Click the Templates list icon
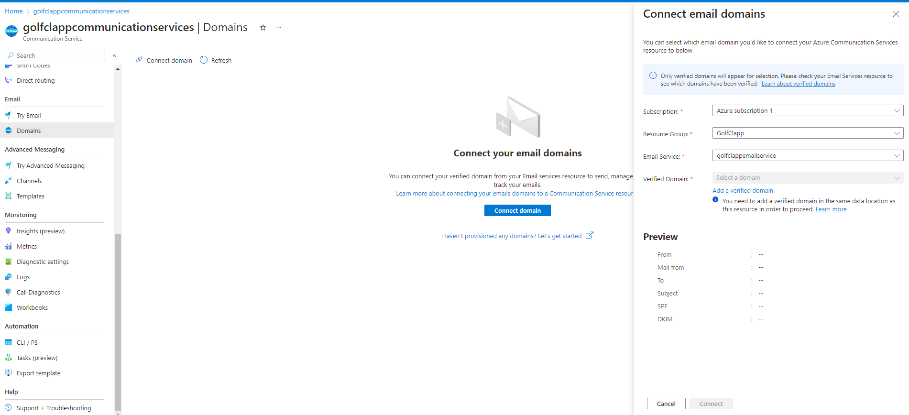 click(9, 196)
